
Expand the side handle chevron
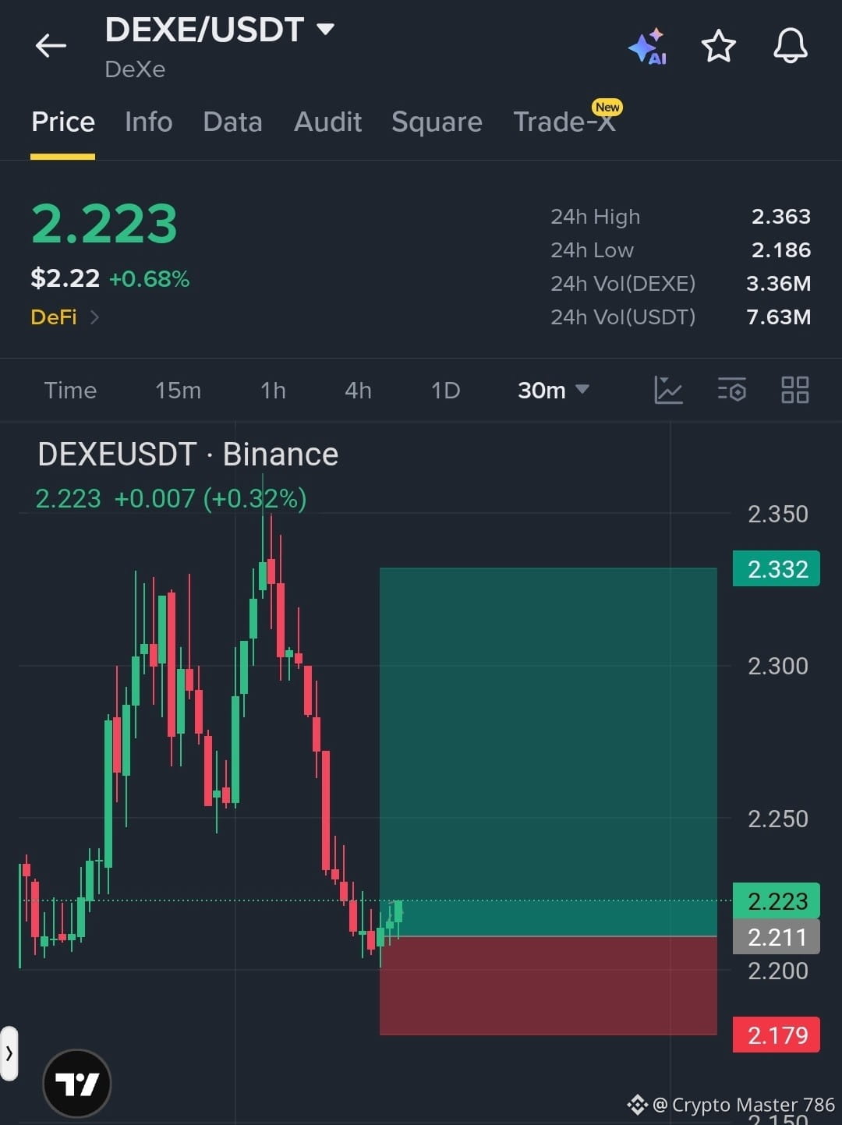pyautogui.click(x=9, y=1053)
